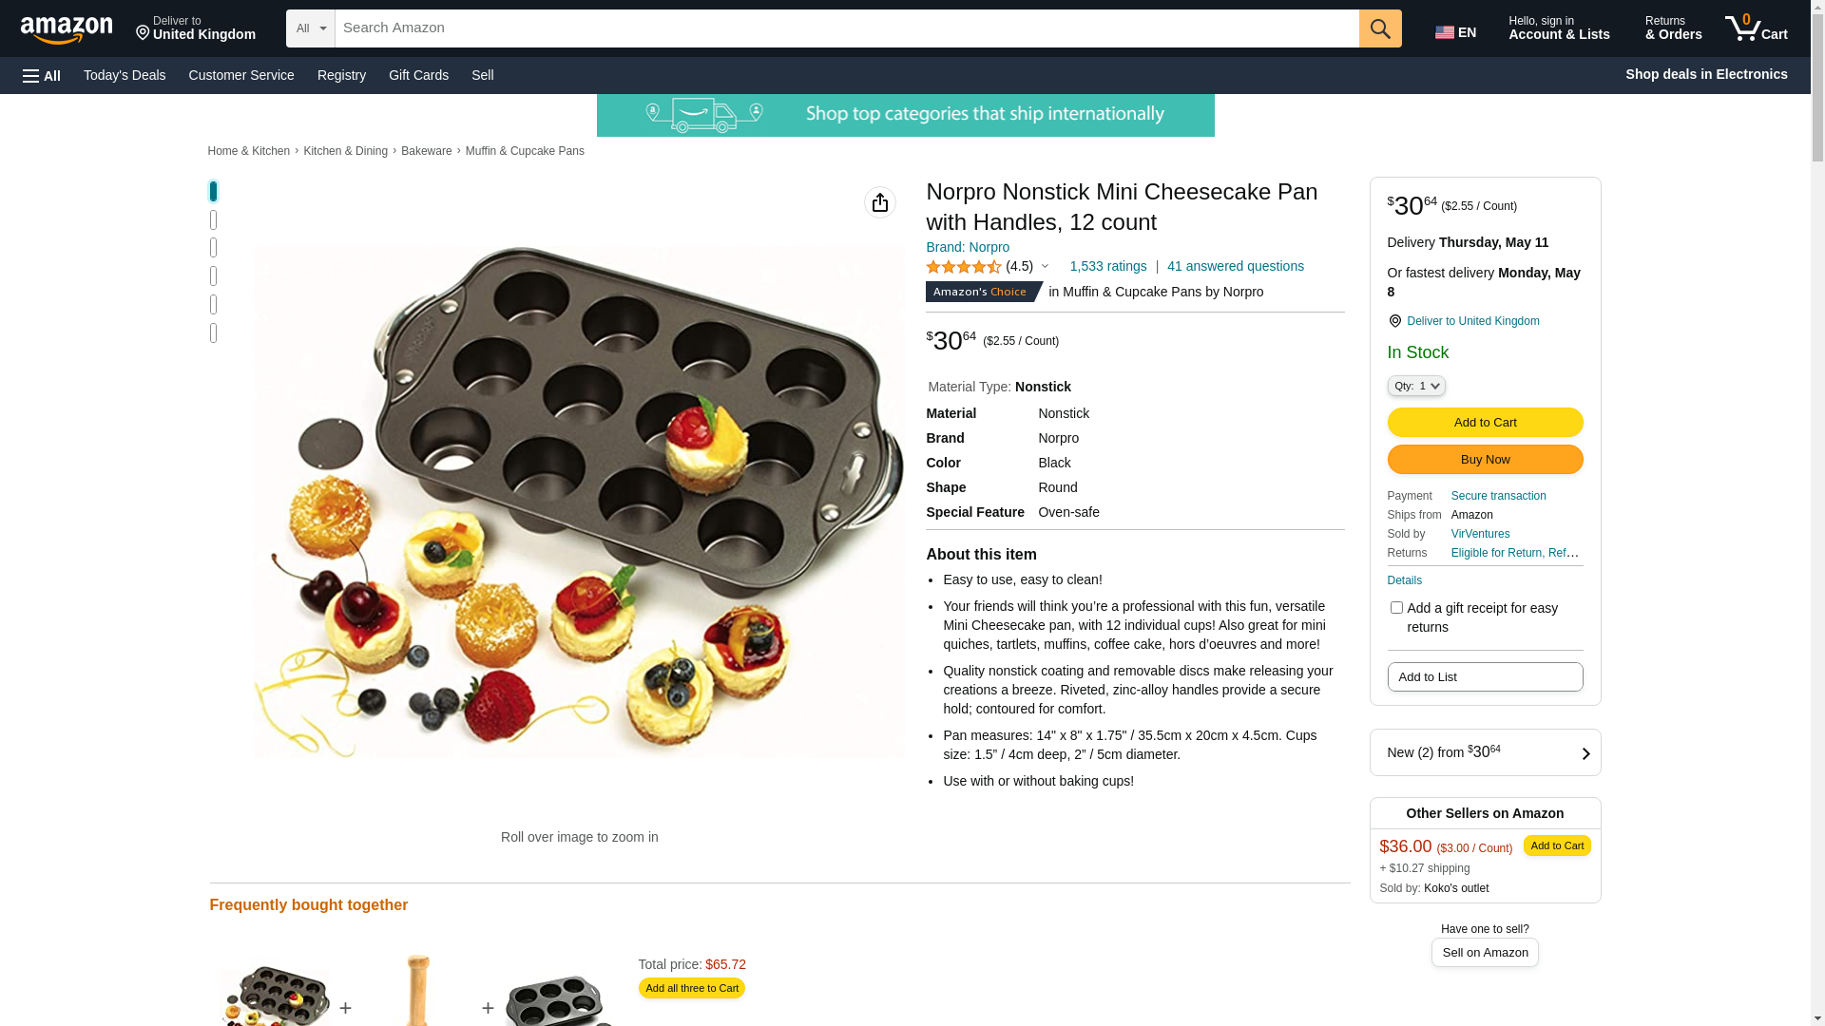Click Add all three to Cart
1825x1026 pixels.
(691, 988)
